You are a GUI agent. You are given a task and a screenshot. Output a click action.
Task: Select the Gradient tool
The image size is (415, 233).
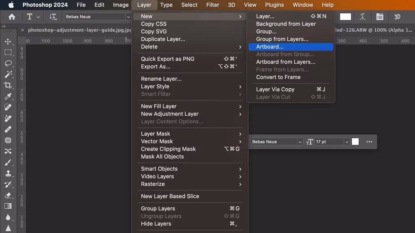[x=9, y=207]
